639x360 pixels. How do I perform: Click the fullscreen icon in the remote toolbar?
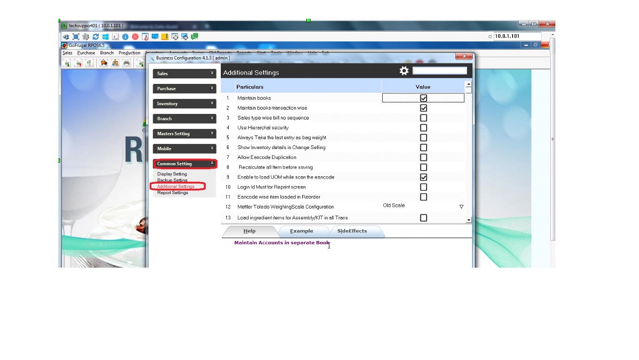coord(76,37)
